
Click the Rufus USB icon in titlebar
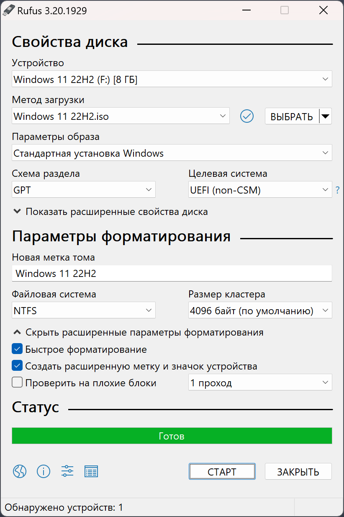(x=9, y=10)
